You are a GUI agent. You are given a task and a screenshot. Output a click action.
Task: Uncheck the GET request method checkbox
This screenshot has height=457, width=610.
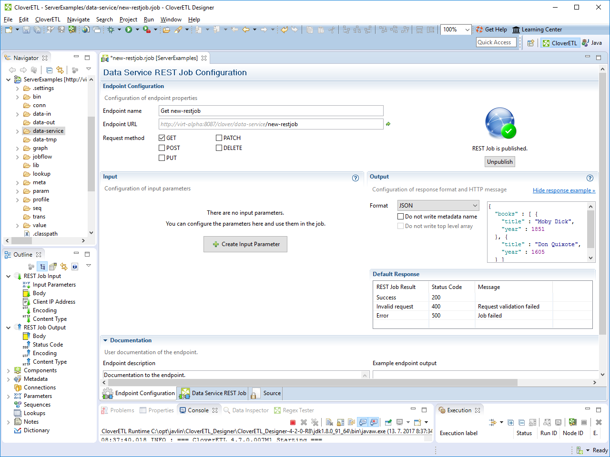[x=162, y=138]
